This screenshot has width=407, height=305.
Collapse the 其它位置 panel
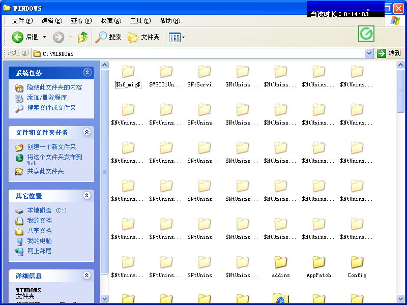[x=87, y=196]
